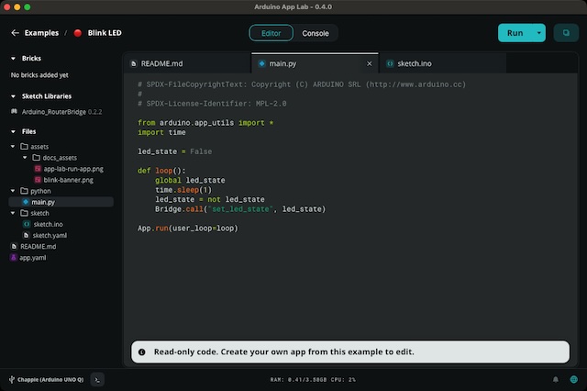The width and height of the screenshot is (587, 391).
Task: Open the README.md tab
Action: 161,64
